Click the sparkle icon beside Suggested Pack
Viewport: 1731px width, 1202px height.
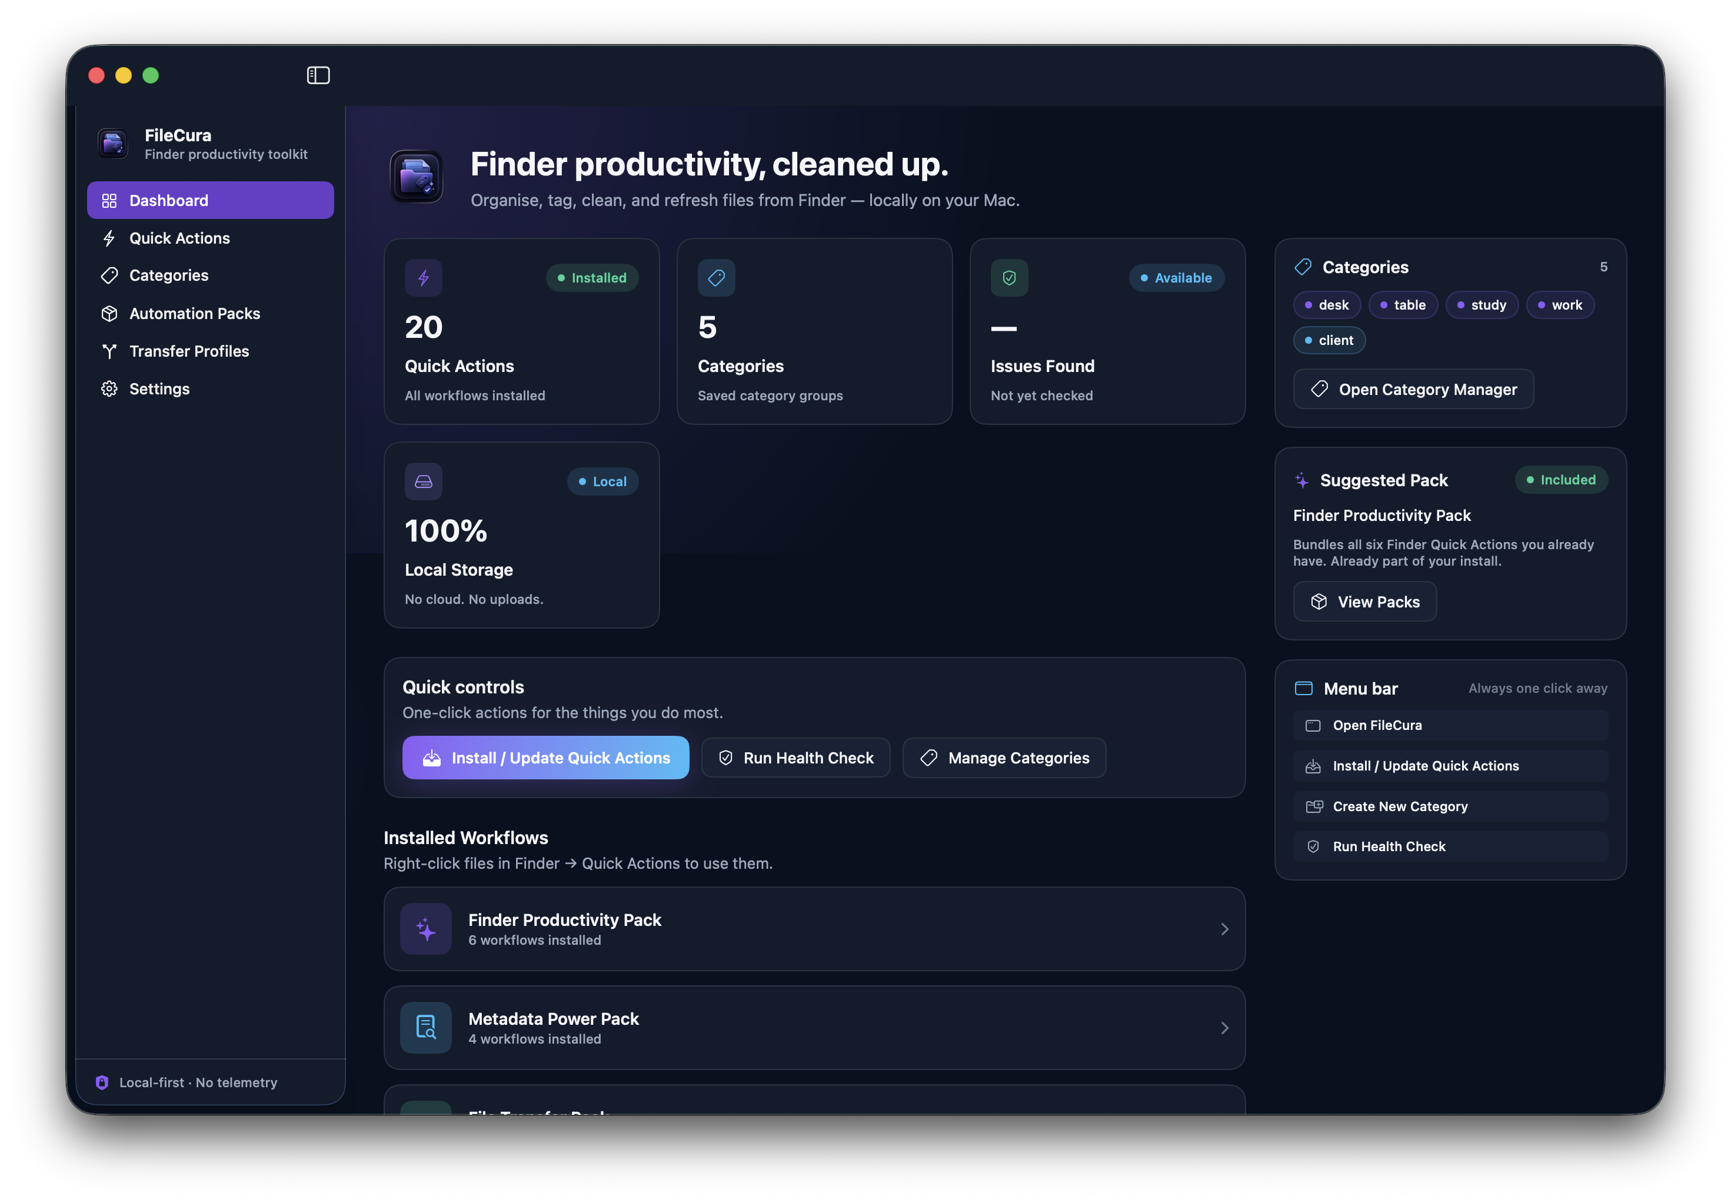[1302, 480]
